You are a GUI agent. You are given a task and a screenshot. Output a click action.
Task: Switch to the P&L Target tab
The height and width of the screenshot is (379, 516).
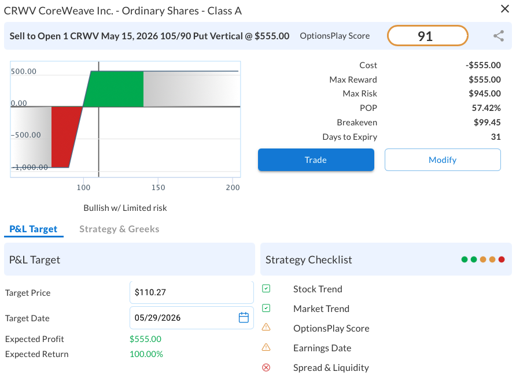pos(33,229)
